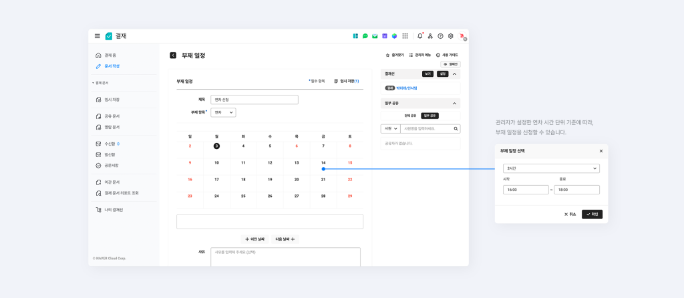The height and width of the screenshot is (298, 684).
Task: Open the organization chart icon
Action: (x=430, y=36)
